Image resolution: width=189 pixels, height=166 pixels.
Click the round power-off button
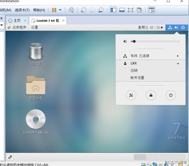pos(171,95)
